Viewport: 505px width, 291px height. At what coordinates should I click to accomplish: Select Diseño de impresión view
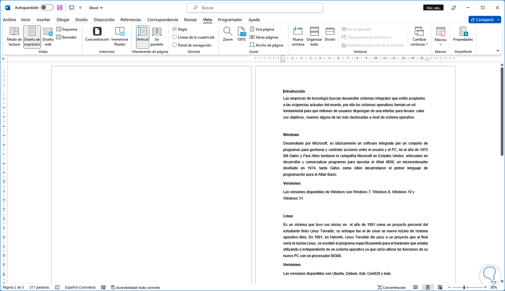[32, 37]
